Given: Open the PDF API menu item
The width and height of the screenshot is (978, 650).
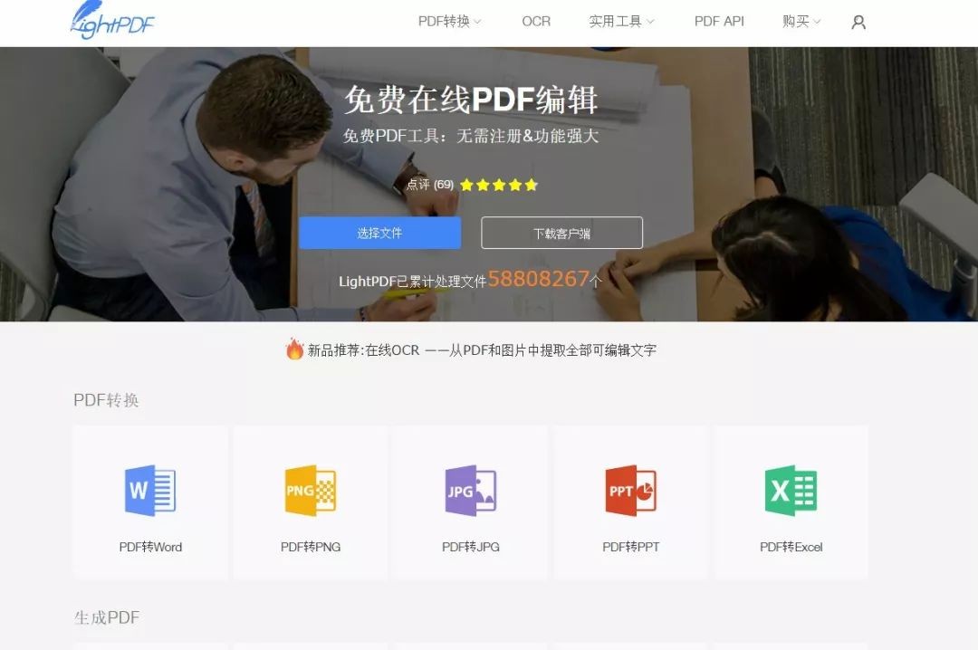Looking at the screenshot, I should (719, 21).
